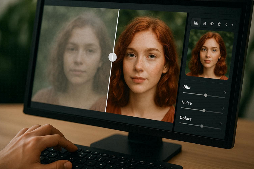254x169 pixels.
Task: Click the lock-shaped icon in the toolbar
Action: pyautogui.click(x=205, y=24)
